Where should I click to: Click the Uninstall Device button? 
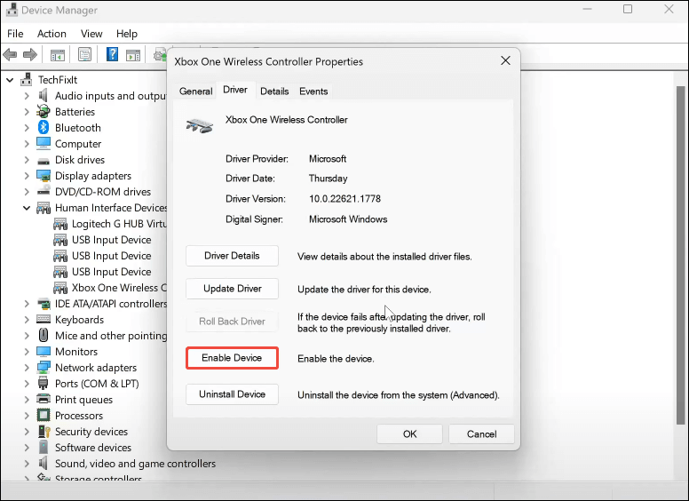(232, 394)
